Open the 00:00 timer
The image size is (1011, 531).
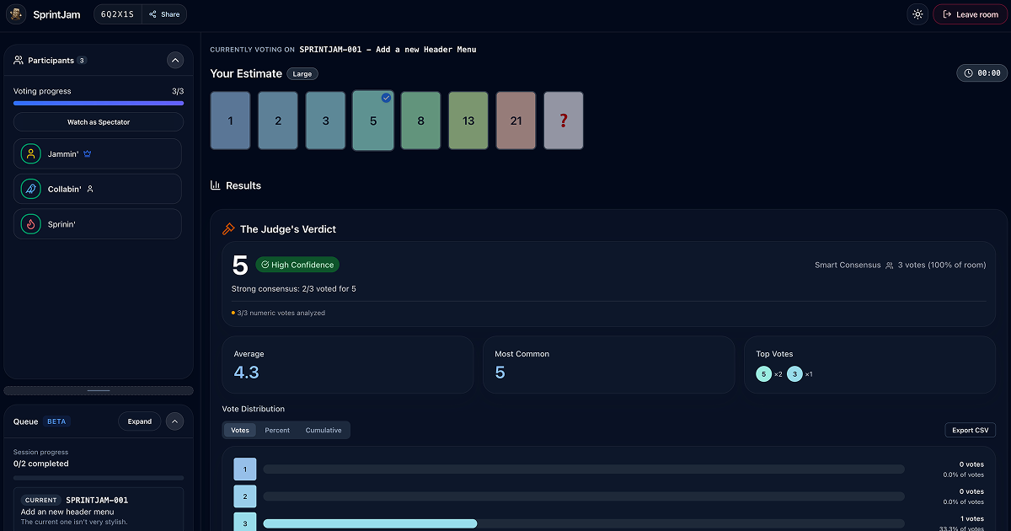point(982,73)
